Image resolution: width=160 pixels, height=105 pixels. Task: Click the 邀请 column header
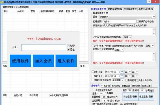point(68,11)
